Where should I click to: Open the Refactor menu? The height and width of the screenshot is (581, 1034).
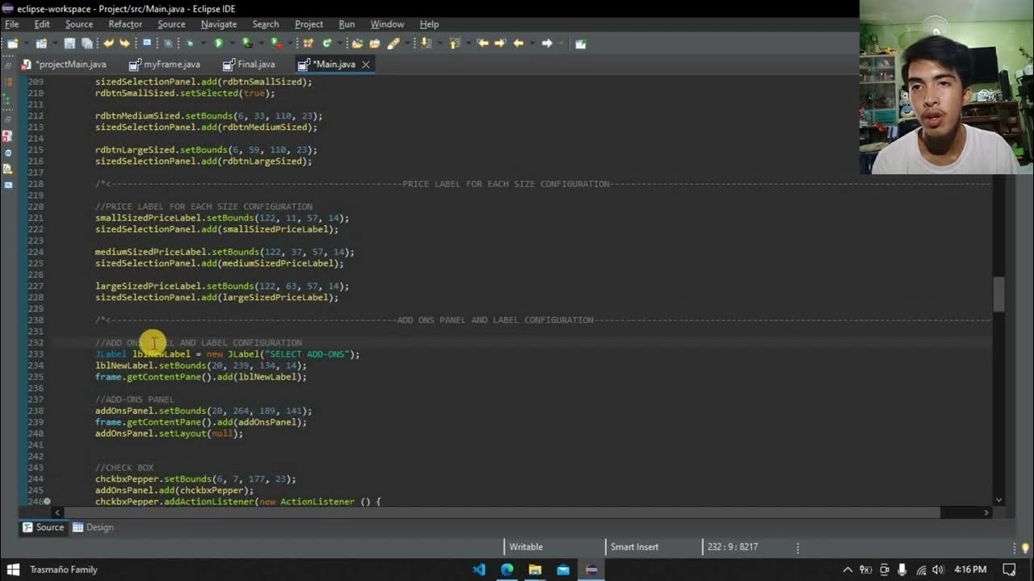point(125,24)
